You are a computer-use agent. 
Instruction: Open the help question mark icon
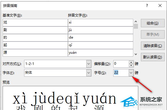click(x=147, y=6)
